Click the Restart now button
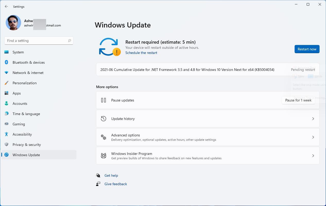 point(307,49)
